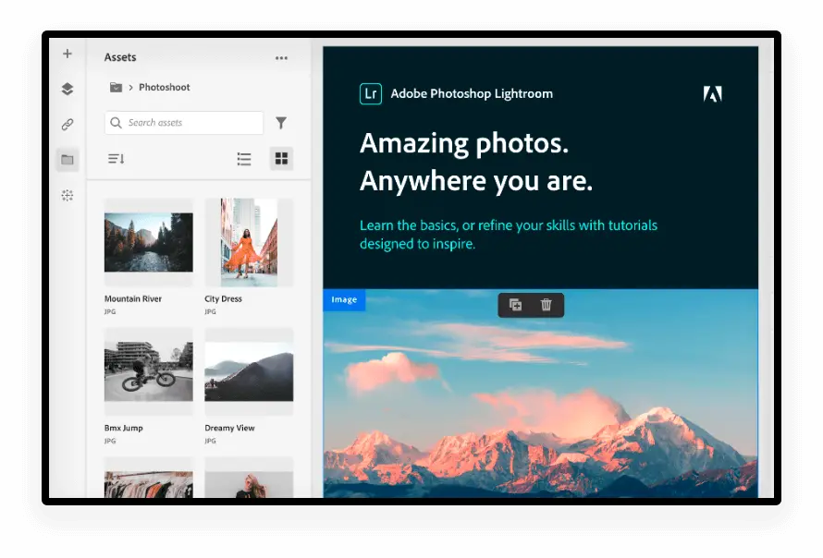Viewport: 823px width, 558px height.
Task: Open the Layers panel in the sidebar
Action: pos(67,89)
